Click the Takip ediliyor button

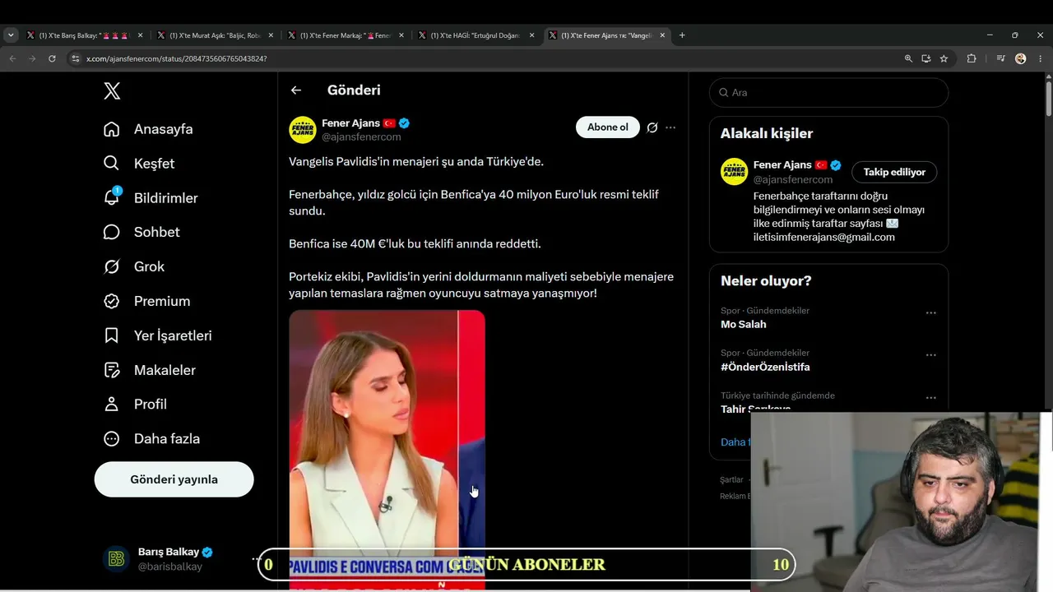894,172
